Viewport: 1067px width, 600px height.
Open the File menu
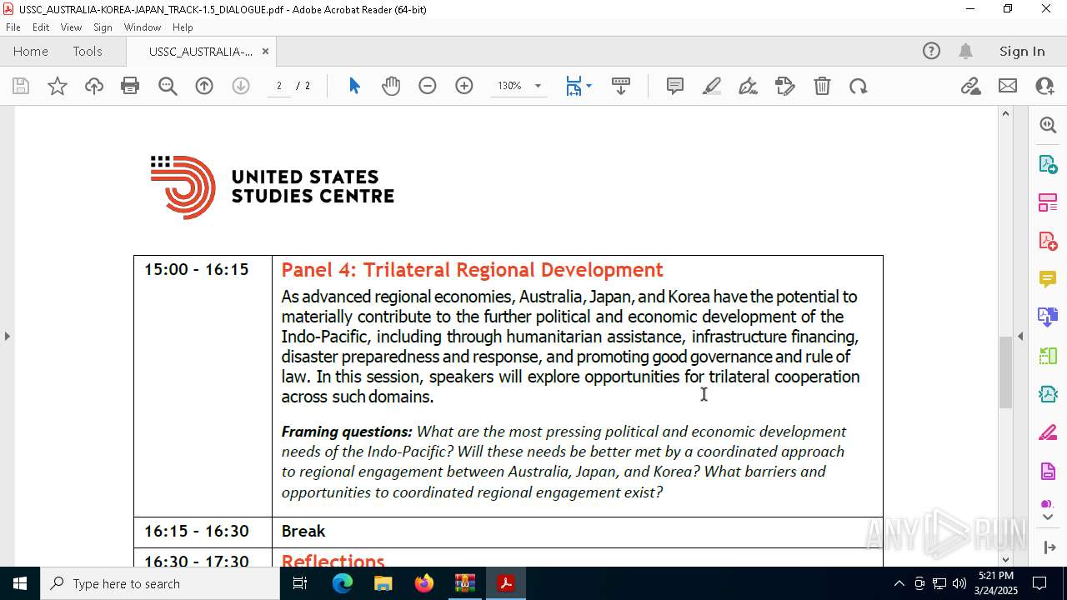[x=13, y=27]
